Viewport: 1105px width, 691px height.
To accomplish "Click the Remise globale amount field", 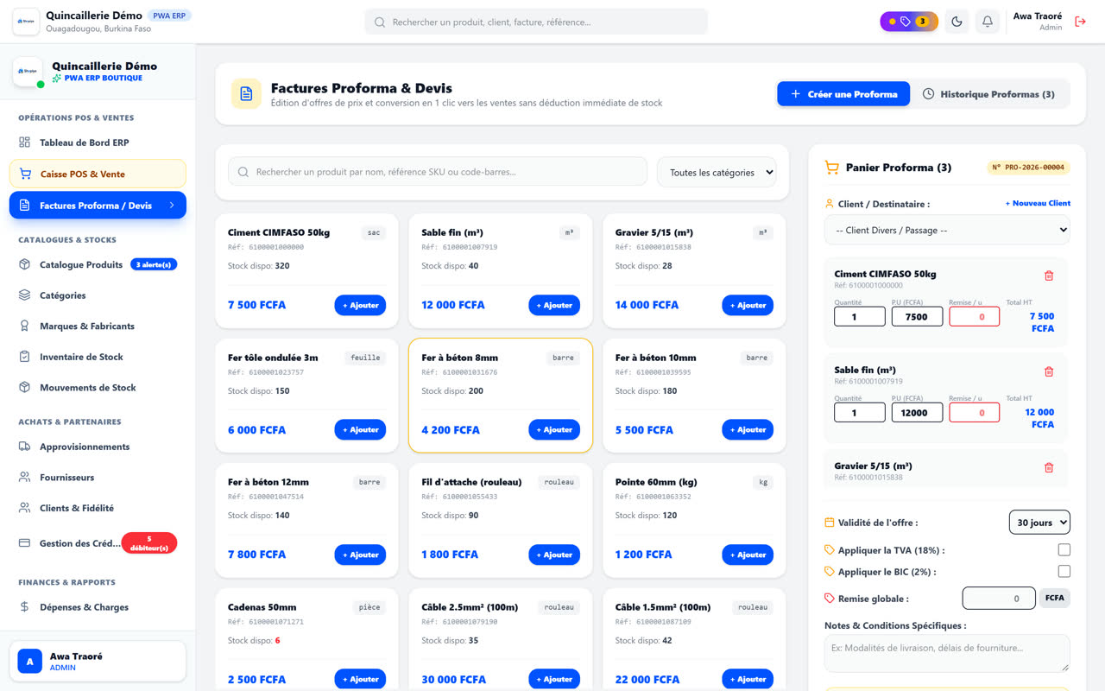I will coord(999,598).
